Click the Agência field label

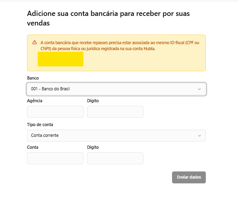tap(35, 101)
